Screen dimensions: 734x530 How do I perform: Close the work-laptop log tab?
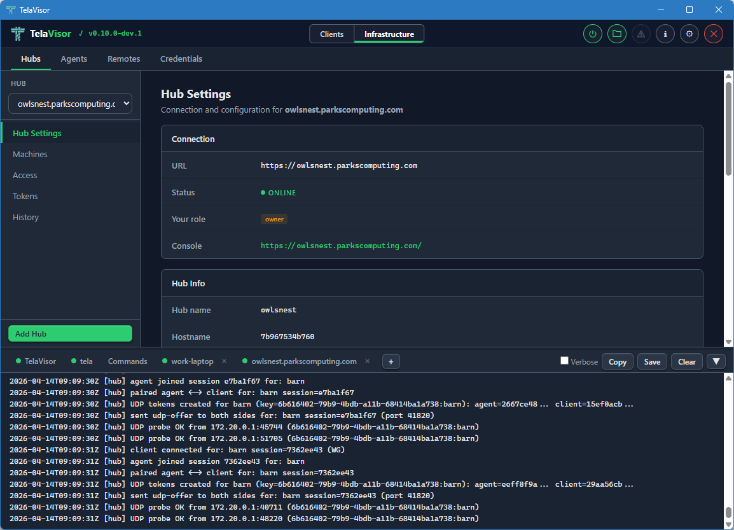tap(224, 361)
